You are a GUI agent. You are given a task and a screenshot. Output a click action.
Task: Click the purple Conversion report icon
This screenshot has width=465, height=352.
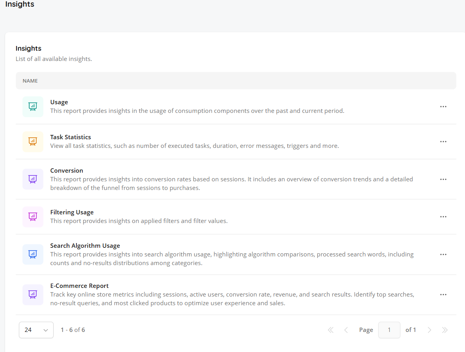(x=33, y=179)
